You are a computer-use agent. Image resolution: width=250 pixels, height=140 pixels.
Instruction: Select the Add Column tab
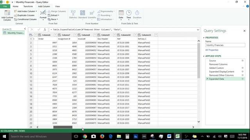point(44,6)
